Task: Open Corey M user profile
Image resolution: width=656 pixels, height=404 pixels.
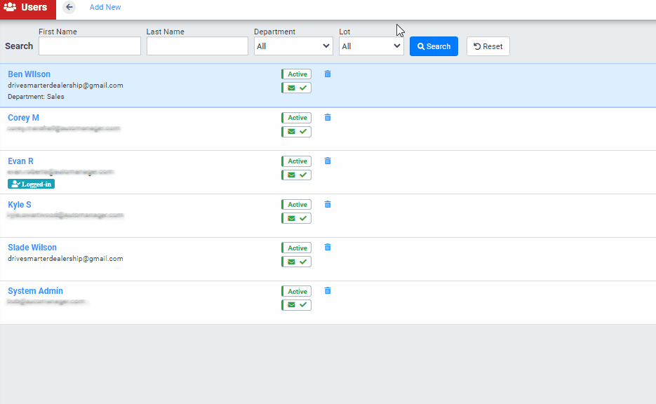Action: [x=23, y=118]
